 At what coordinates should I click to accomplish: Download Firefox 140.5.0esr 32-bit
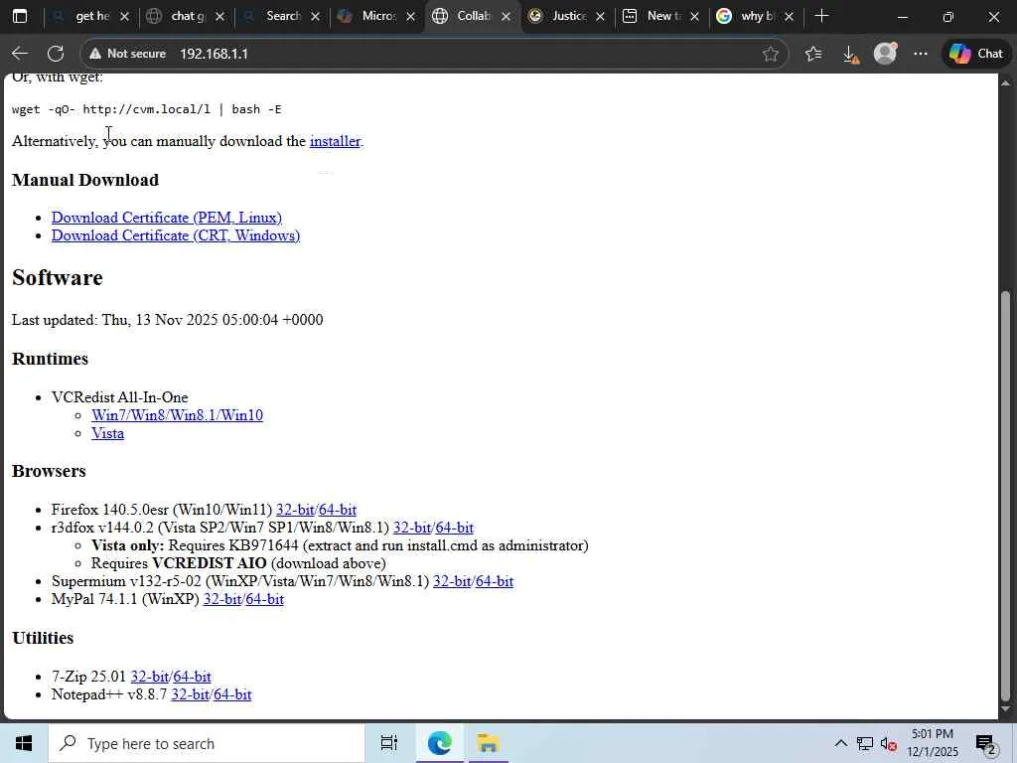[295, 510]
